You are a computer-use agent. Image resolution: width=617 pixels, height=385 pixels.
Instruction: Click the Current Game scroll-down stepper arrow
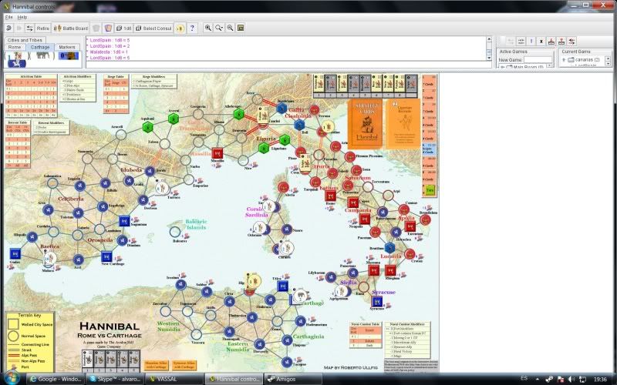coord(608,64)
